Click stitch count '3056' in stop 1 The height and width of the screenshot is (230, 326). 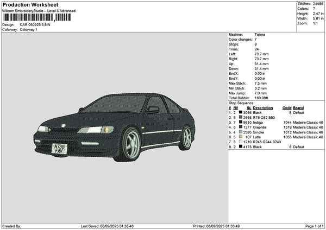tap(247, 113)
